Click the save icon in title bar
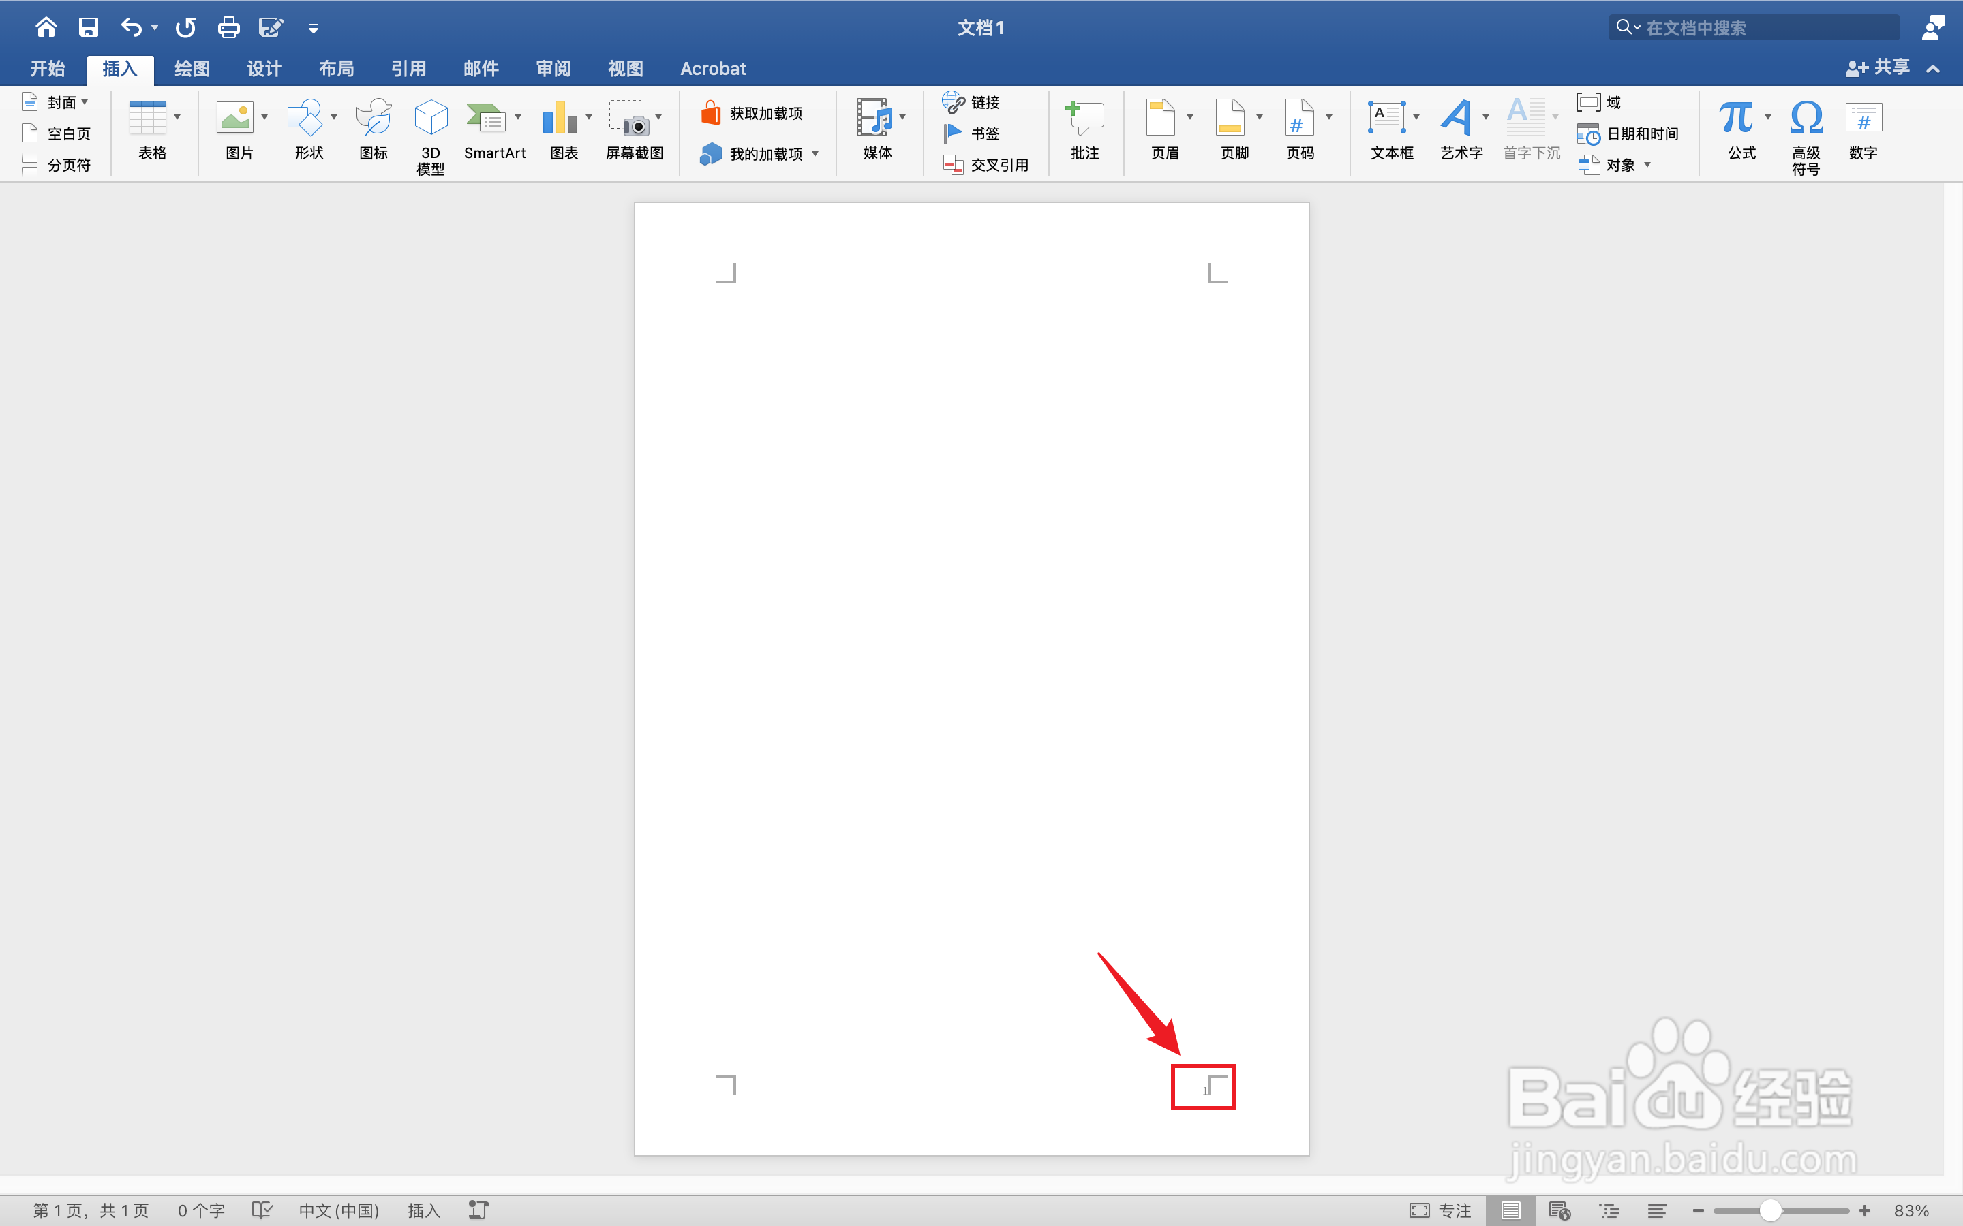Image resolution: width=1963 pixels, height=1226 pixels. point(89,27)
